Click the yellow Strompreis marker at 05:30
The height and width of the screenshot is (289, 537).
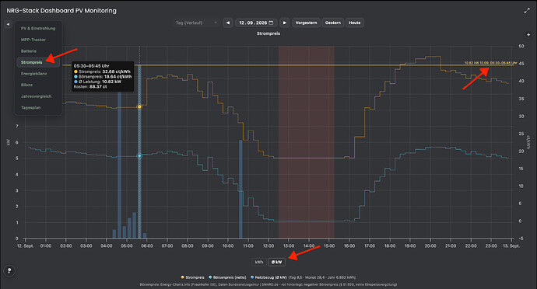[x=139, y=106]
